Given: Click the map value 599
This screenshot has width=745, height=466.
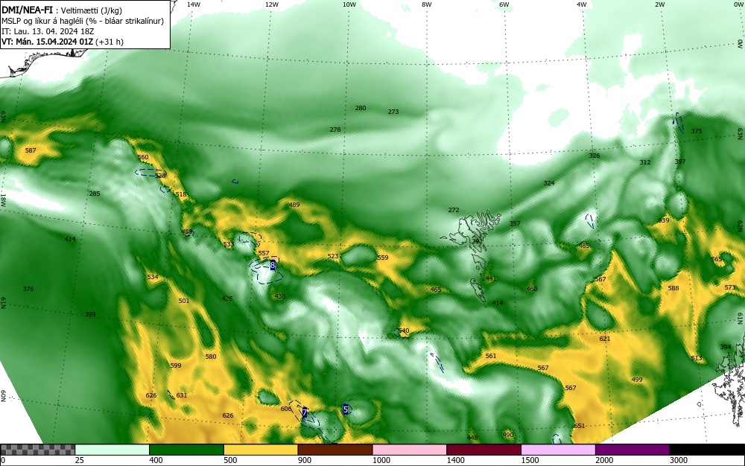Looking at the screenshot, I should click(176, 366).
